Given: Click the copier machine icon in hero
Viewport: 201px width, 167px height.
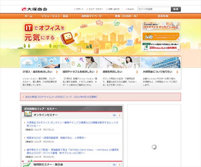Looking at the screenshot, I should [78, 49].
